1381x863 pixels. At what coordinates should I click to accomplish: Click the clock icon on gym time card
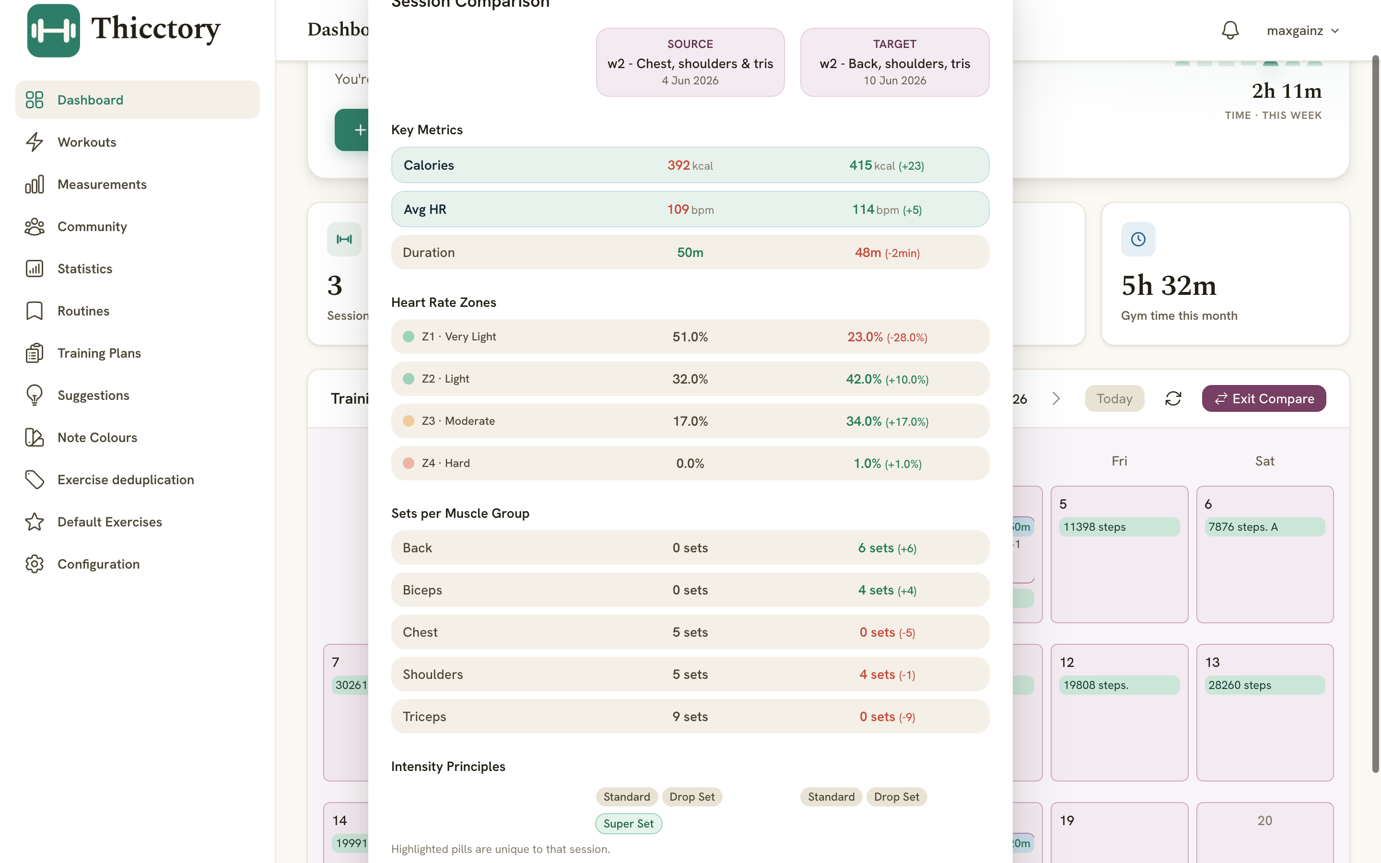[1138, 239]
